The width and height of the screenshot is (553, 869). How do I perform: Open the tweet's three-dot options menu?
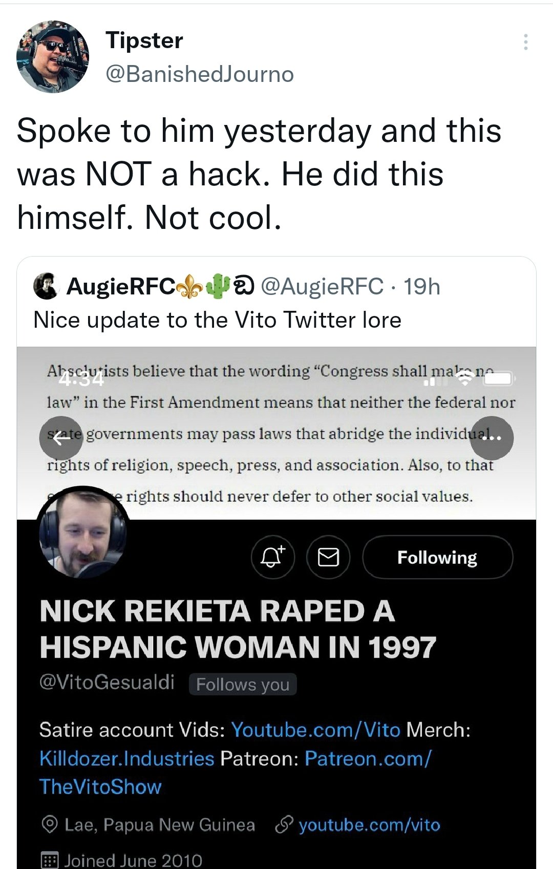tap(526, 42)
